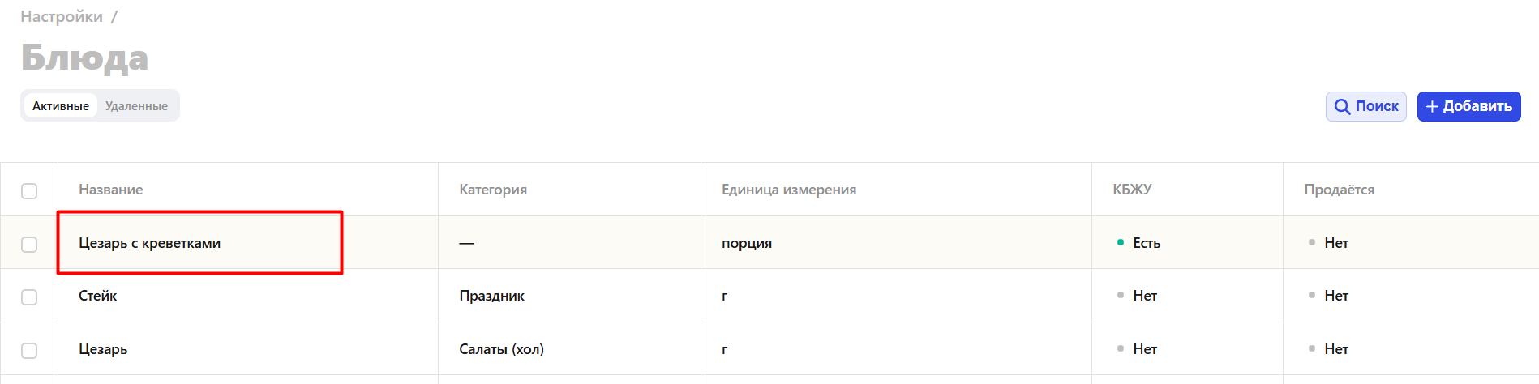
Task: Switch to the Удаленные tab
Action: click(136, 106)
